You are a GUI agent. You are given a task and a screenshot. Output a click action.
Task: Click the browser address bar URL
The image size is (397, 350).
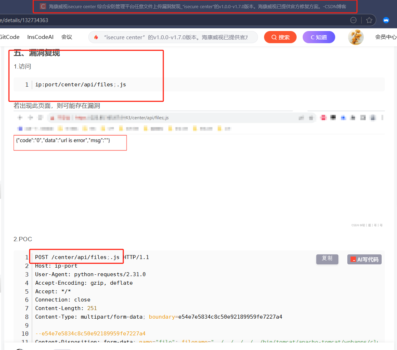[24, 20]
